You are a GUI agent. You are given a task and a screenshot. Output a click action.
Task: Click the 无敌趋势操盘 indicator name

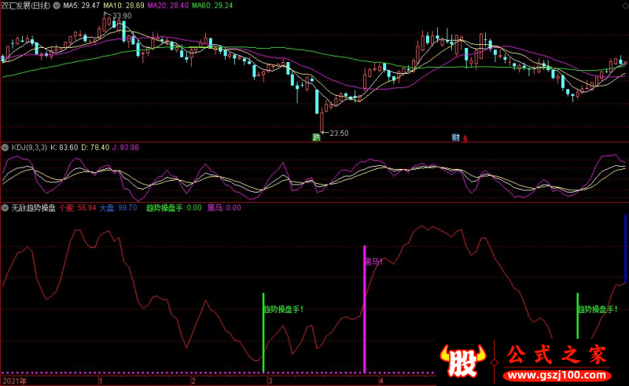point(33,208)
